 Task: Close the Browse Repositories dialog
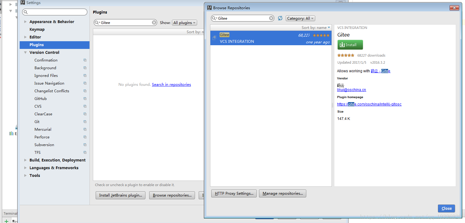pyautogui.click(x=447, y=208)
